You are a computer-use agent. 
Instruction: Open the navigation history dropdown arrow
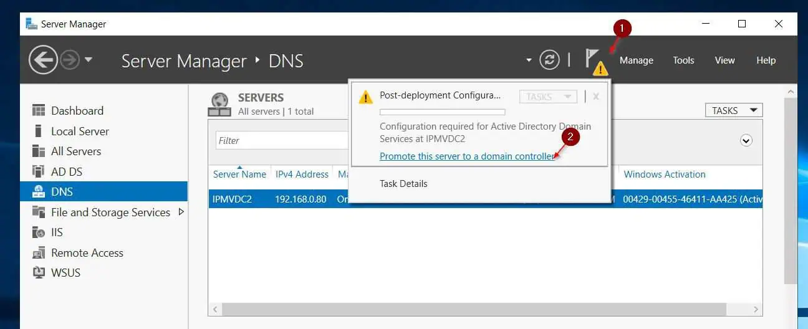click(88, 60)
